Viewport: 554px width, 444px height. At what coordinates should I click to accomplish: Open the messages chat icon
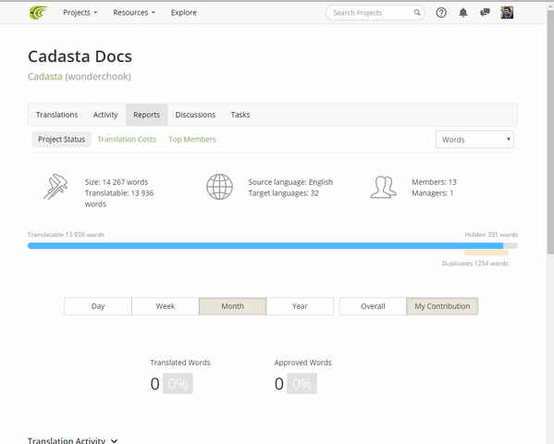pyautogui.click(x=485, y=13)
